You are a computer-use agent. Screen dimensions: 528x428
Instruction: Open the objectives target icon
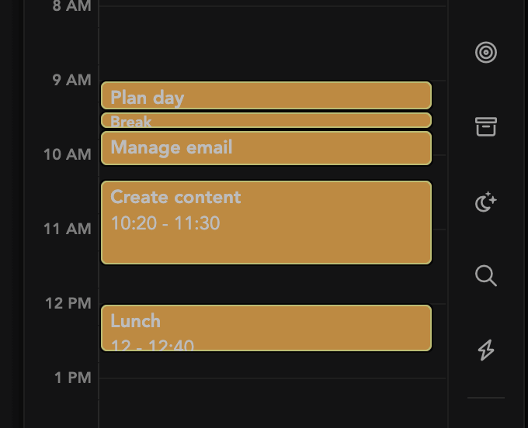coord(485,53)
